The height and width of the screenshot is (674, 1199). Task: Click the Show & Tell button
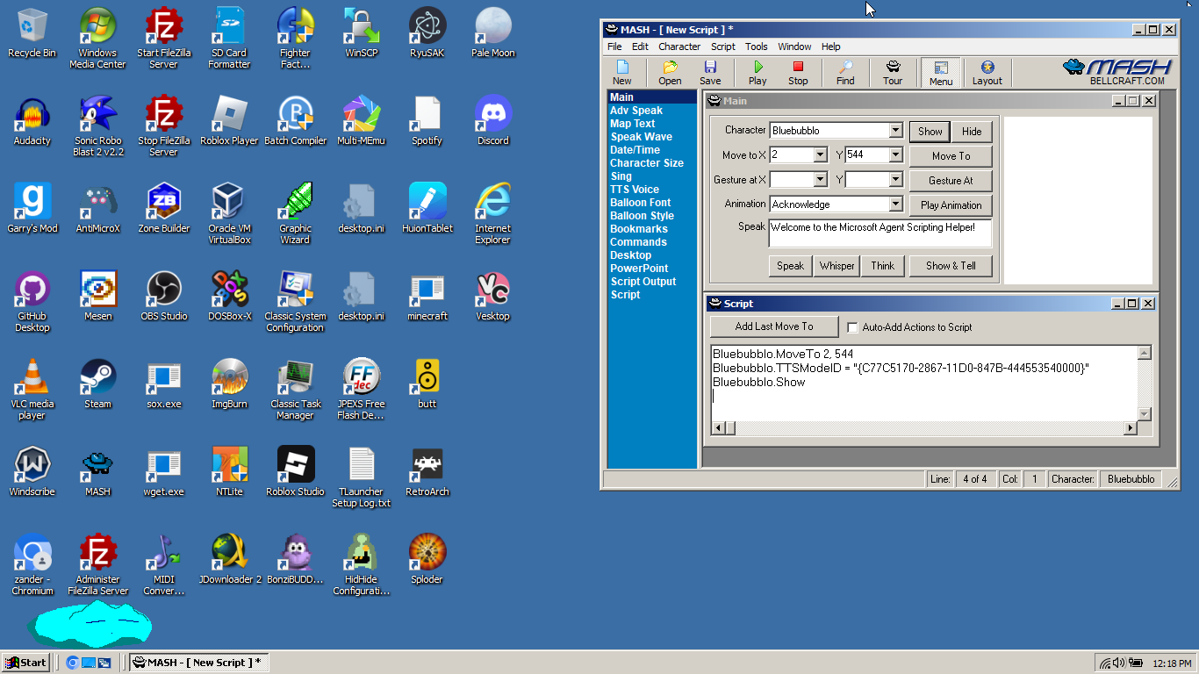point(950,266)
